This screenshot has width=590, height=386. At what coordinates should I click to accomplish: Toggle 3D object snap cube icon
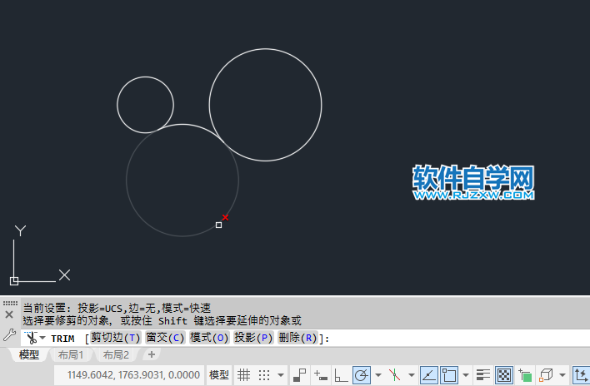click(x=546, y=374)
